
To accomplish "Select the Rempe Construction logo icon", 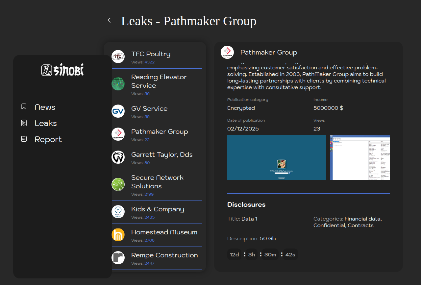I will pos(118,258).
